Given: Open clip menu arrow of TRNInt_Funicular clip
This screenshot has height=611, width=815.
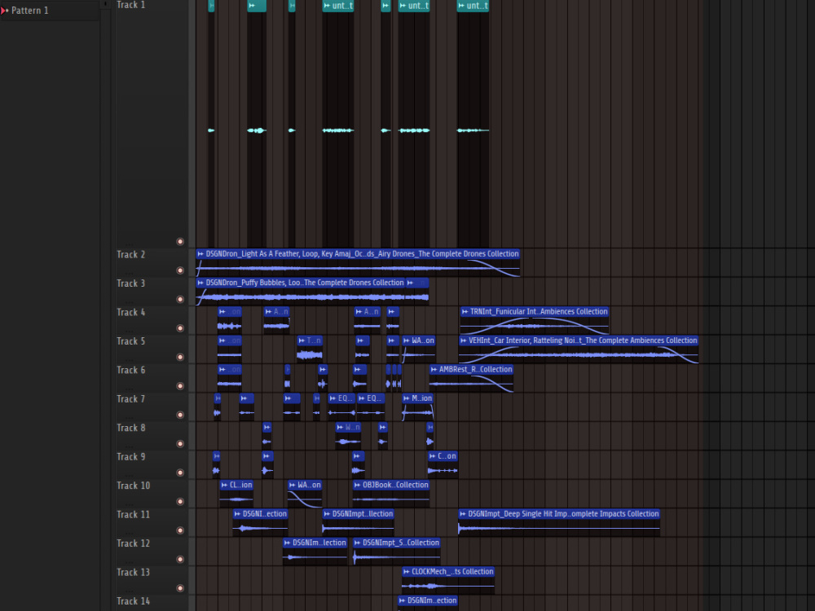Looking at the screenshot, I should [x=465, y=312].
